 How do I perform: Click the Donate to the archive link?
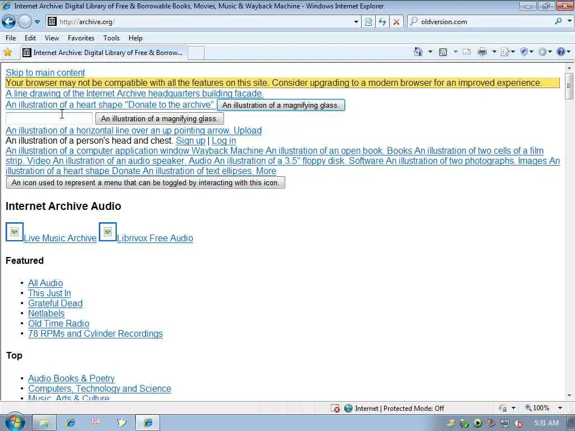109,104
